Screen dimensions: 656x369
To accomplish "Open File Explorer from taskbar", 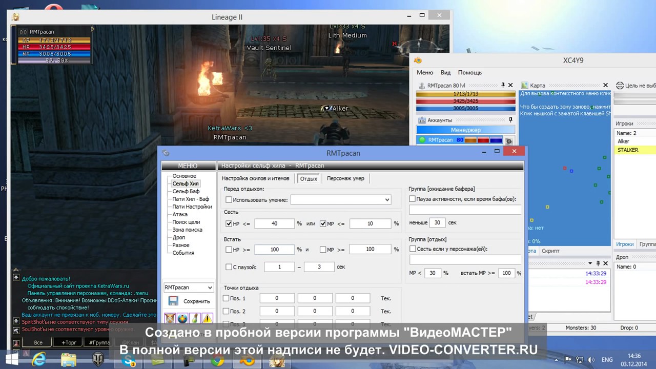I will [68, 360].
